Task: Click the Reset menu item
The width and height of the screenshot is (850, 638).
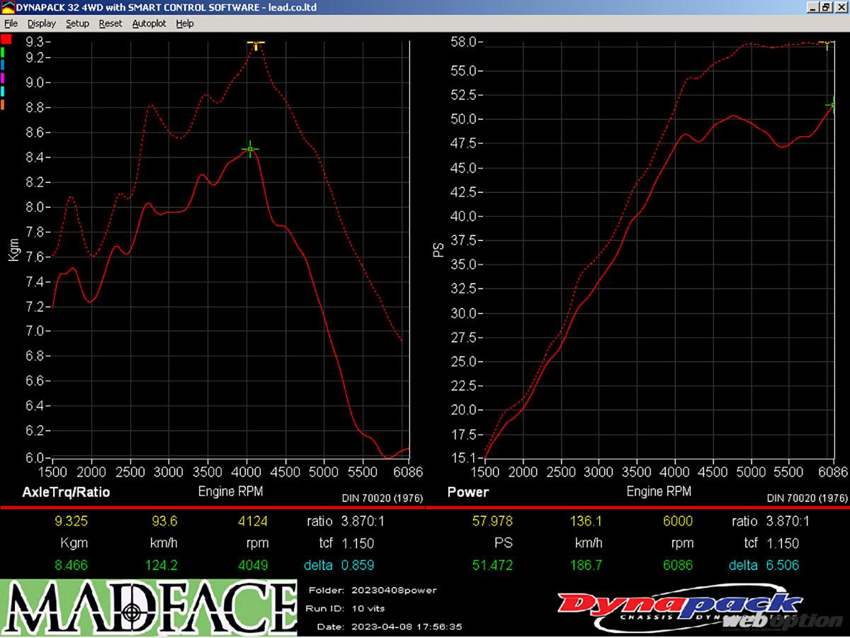Action: coord(110,23)
